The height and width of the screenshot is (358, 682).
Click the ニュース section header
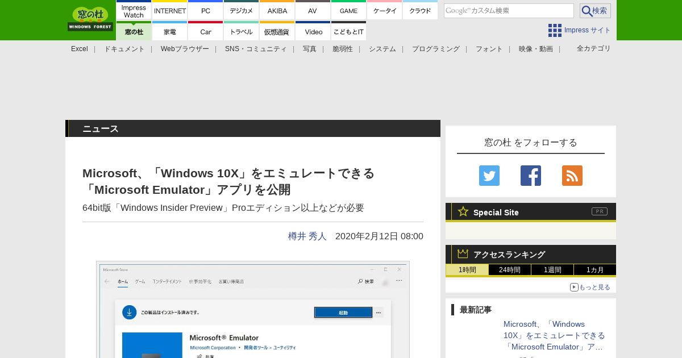click(253, 128)
